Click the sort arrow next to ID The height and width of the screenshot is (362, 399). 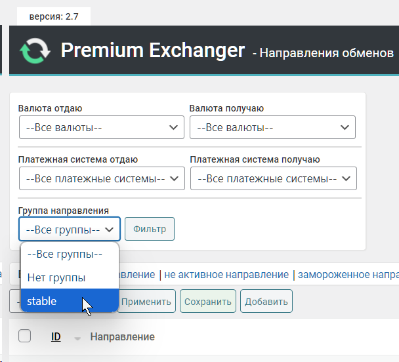[x=77, y=338]
